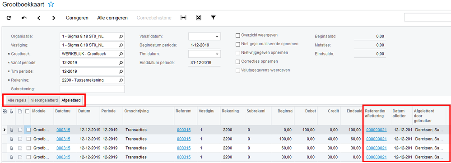Image resolution: width=451 pixels, height=163 pixels.
Task: Go to the previous record arrow
Action: [x=39, y=18]
